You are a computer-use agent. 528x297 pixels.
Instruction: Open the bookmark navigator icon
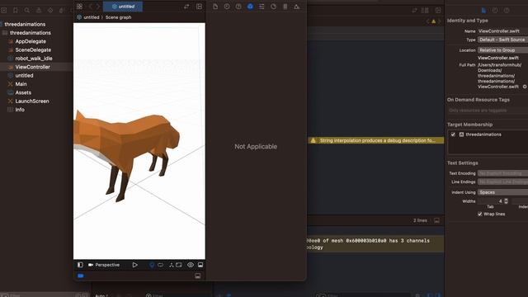coord(16,11)
